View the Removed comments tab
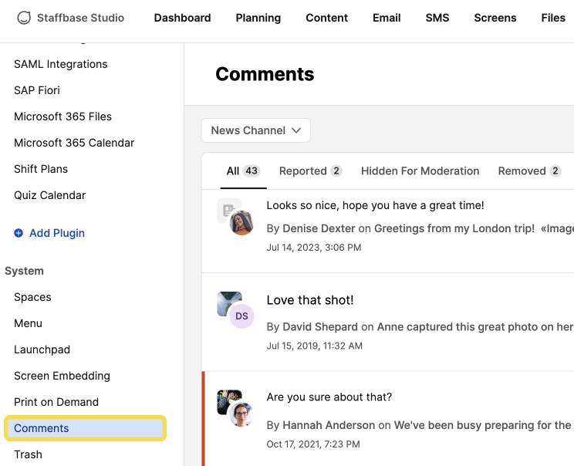The height and width of the screenshot is (466, 574). pos(529,171)
